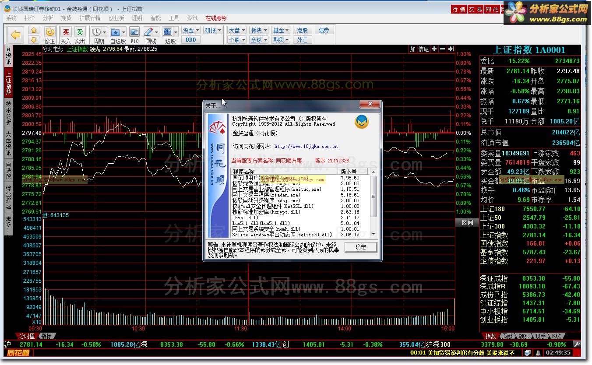
Task: Open the 系统 menu
Action: (x=11, y=18)
